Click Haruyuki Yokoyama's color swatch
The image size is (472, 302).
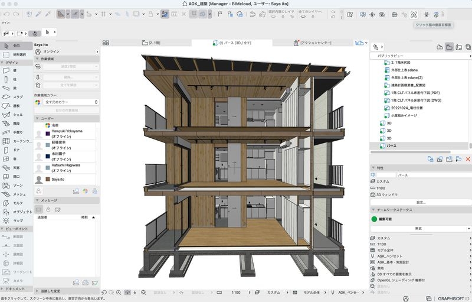coord(48,134)
